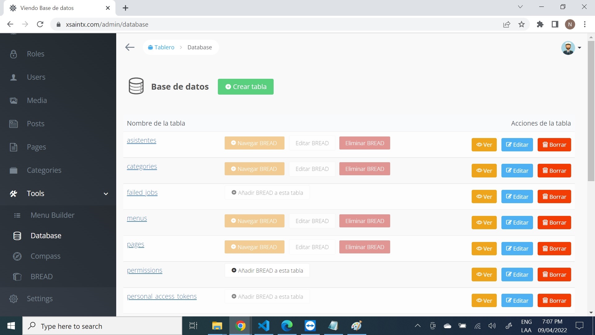This screenshot has height=335, width=595.
Task: Click the page vertical scrollbar thumb
Action: (591, 110)
